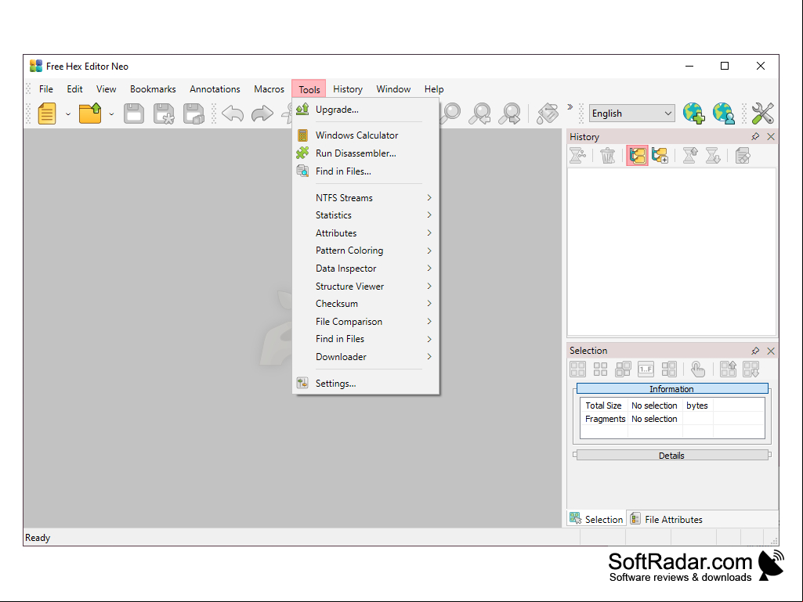
Task: Toggle highlighted history tree view icon
Action: pyautogui.click(x=637, y=156)
